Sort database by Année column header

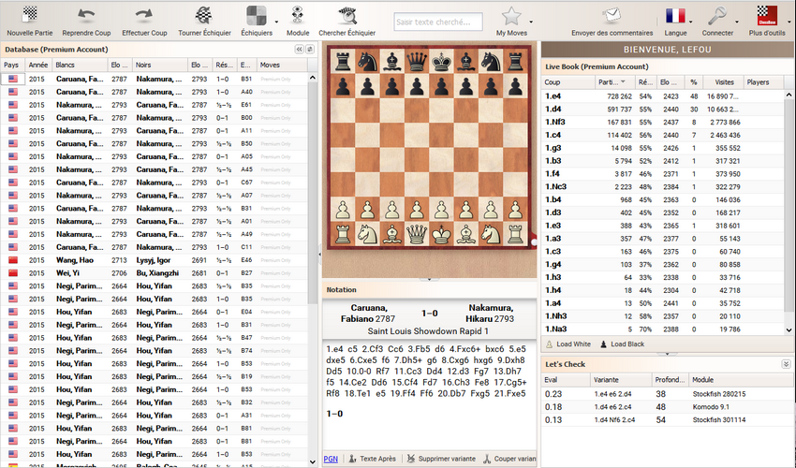pos(38,66)
